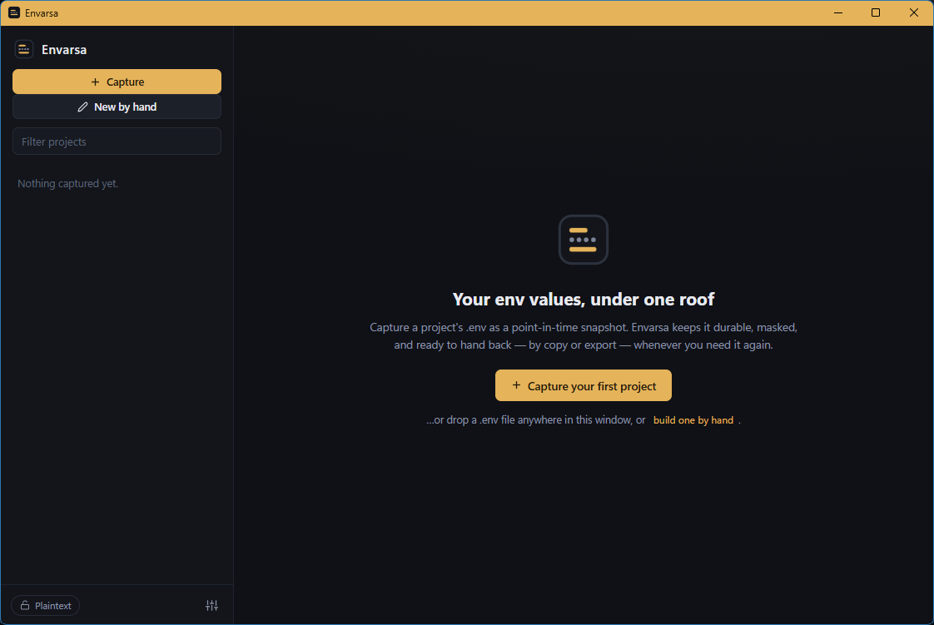Open settings via the sliders icon
Viewport: 934px width, 625px height.
click(212, 605)
